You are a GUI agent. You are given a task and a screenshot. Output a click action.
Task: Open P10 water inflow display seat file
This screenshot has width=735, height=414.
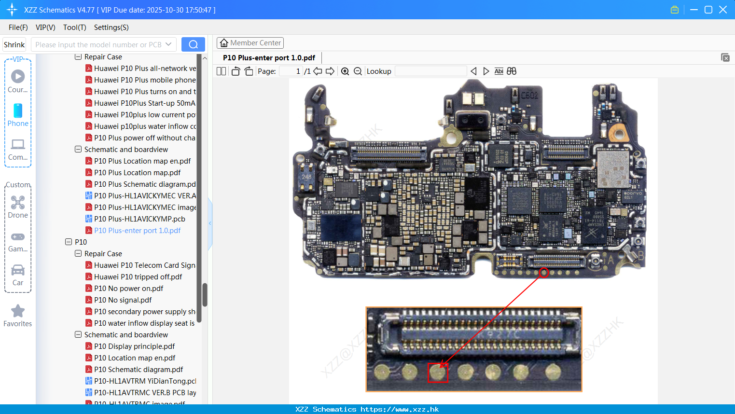click(x=140, y=323)
